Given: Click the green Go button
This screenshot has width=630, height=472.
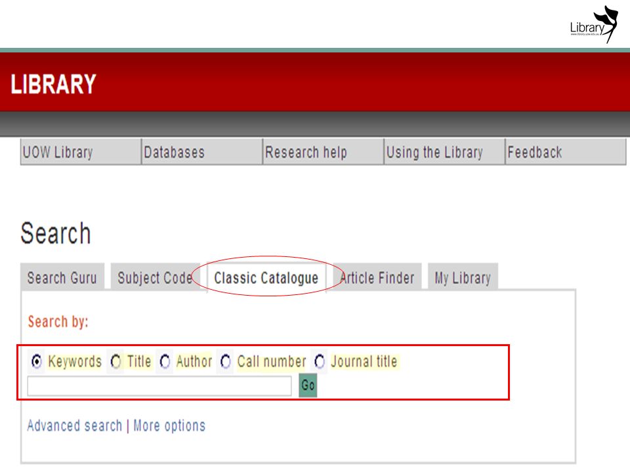Looking at the screenshot, I should [x=308, y=385].
